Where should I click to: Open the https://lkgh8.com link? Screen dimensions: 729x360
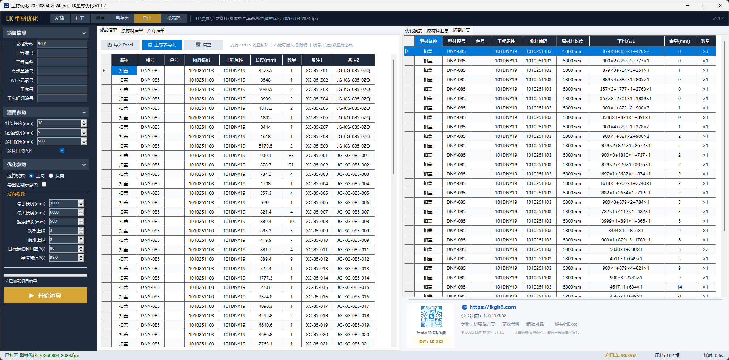pyautogui.click(x=493, y=307)
